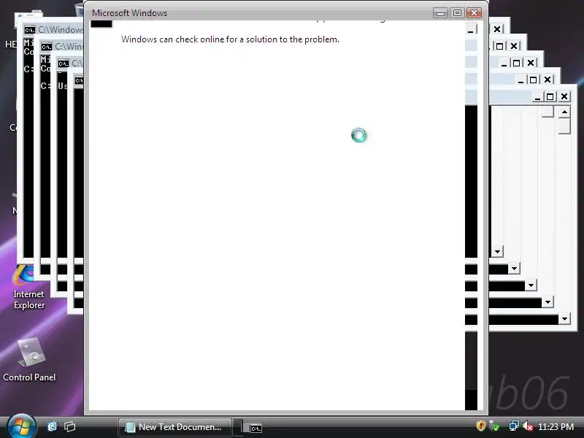584x438 pixels.
Task: Open the Control Panel desktop icon
Action: point(29,359)
